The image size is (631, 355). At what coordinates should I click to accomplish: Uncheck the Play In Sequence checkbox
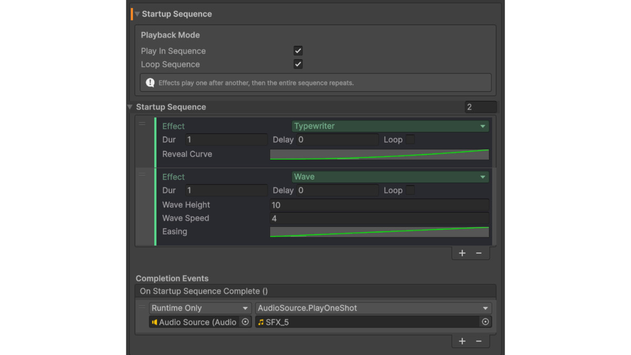click(x=298, y=51)
